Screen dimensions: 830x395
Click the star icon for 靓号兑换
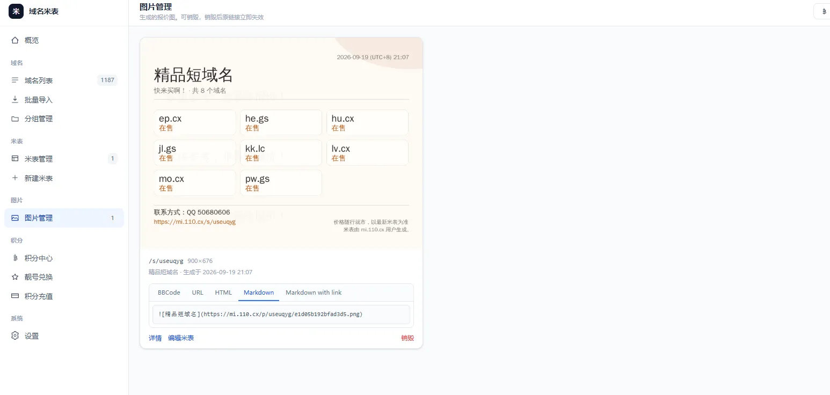[x=15, y=277]
